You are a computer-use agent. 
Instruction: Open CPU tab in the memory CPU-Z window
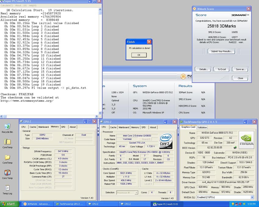click(23, 127)
